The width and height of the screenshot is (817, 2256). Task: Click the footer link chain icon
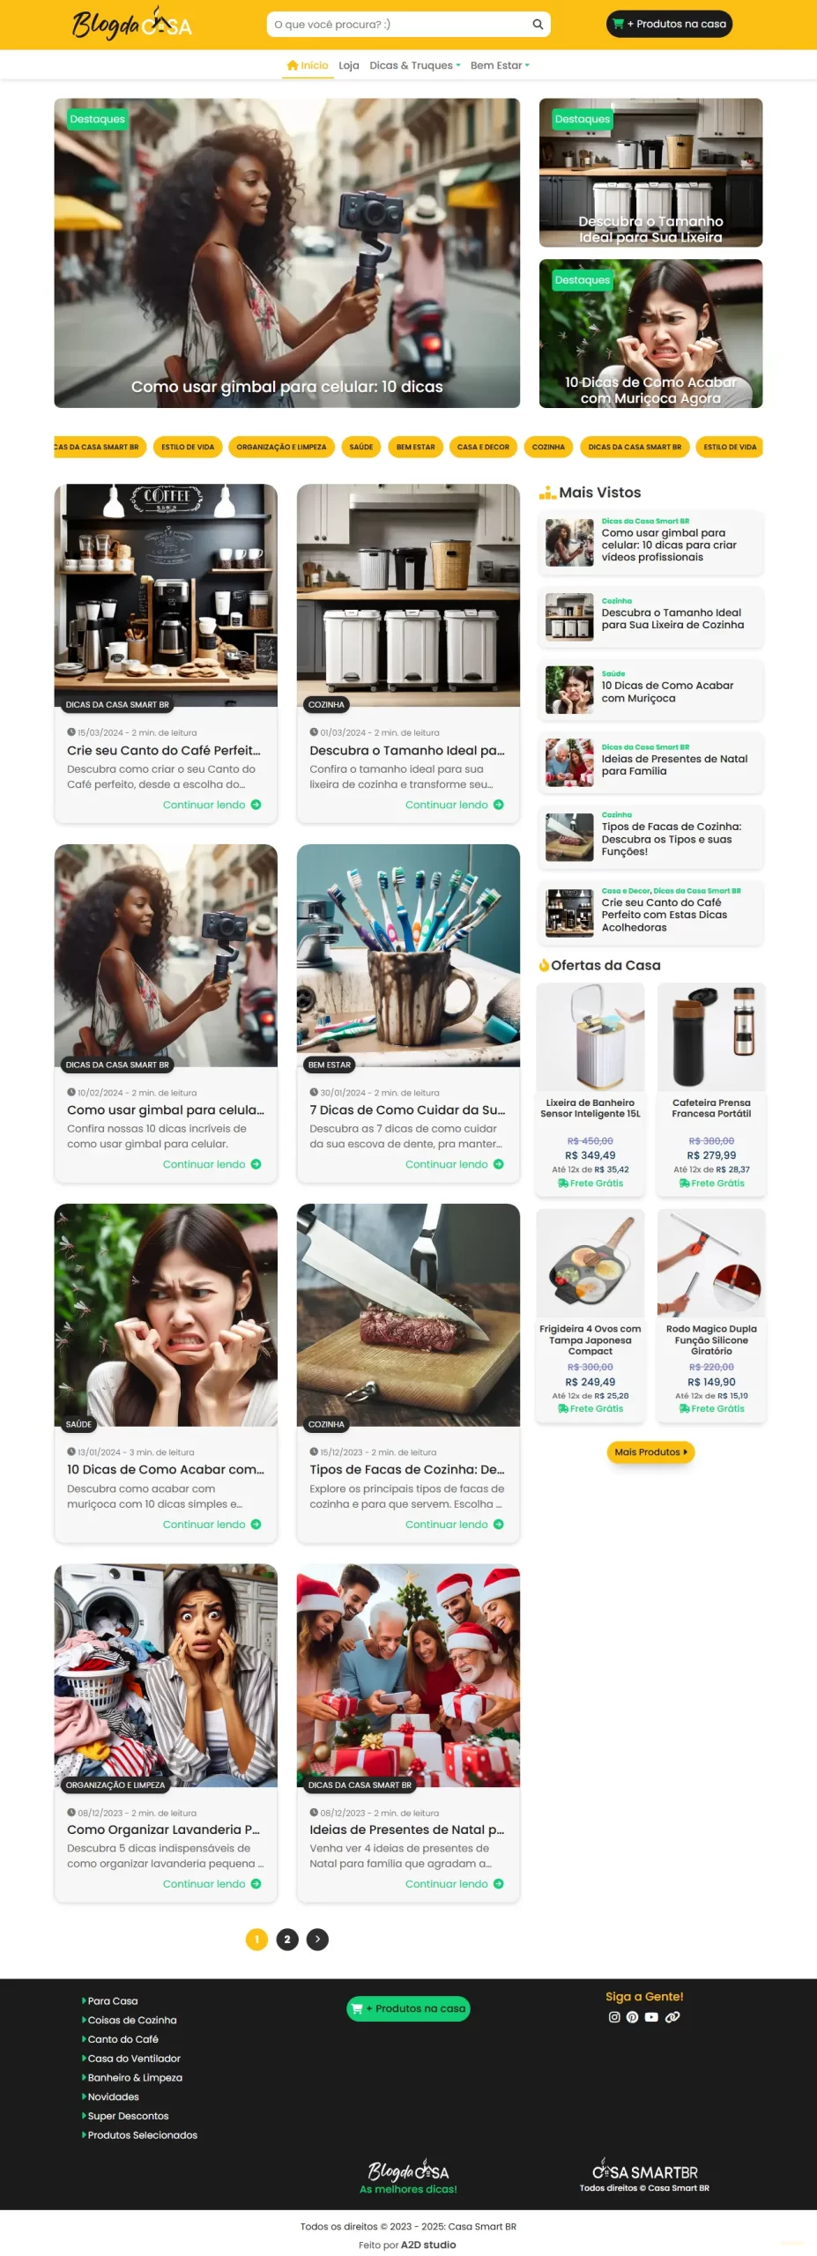[672, 2017]
